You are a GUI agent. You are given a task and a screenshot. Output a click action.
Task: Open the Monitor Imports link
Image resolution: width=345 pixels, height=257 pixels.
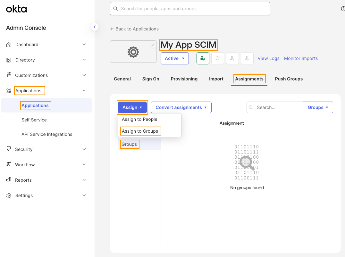(301, 58)
